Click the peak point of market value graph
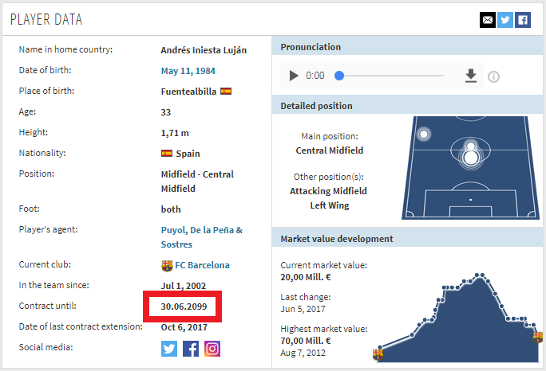The width and height of the screenshot is (546, 371). [481, 275]
